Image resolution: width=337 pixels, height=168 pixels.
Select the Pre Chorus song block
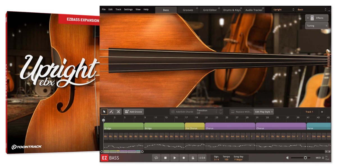click(x=195, y=126)
